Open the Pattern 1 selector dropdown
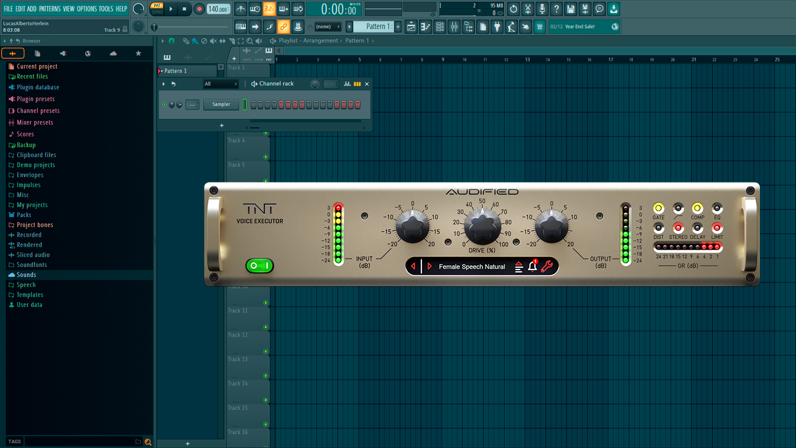The width and height of the screenshot is (796, 448). pyautogui.click(x=374, y=26)
